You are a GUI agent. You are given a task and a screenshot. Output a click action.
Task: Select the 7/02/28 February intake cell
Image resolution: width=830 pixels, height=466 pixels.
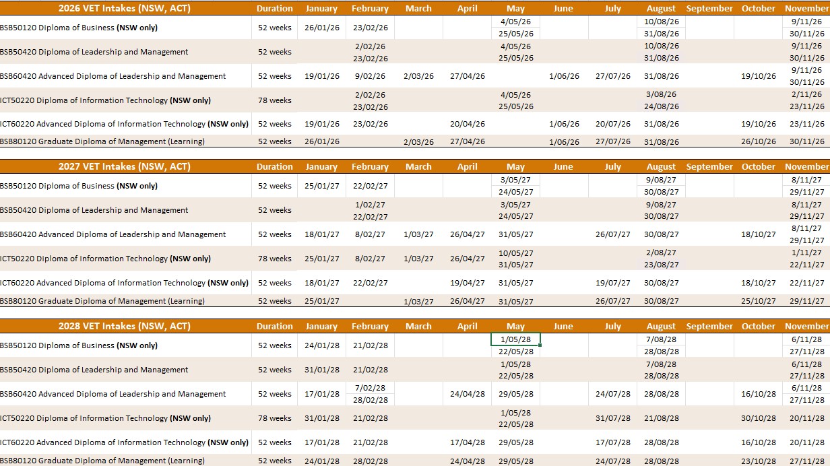[x=370, y=388]
